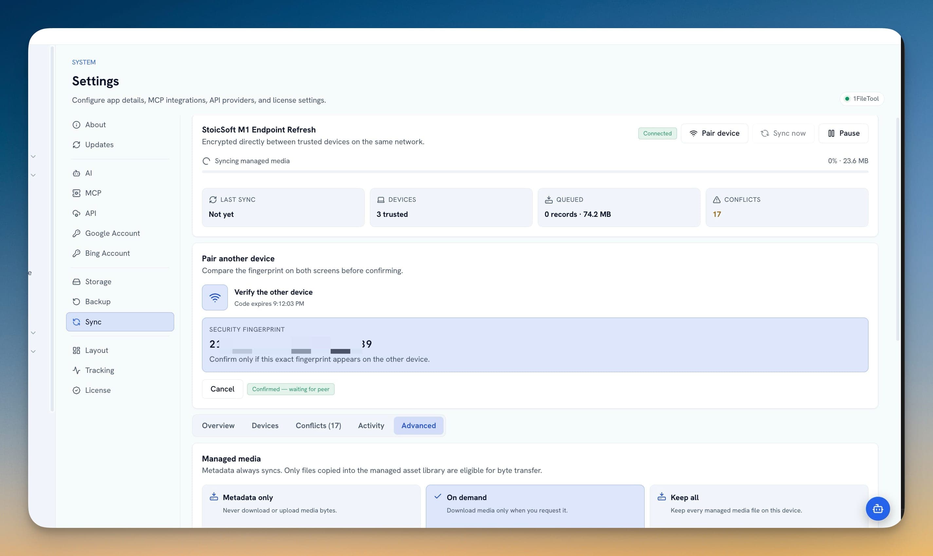Viewport: 933px width, 556px height.
Task: Open the Updates settings section
Action: pos(120,145)
